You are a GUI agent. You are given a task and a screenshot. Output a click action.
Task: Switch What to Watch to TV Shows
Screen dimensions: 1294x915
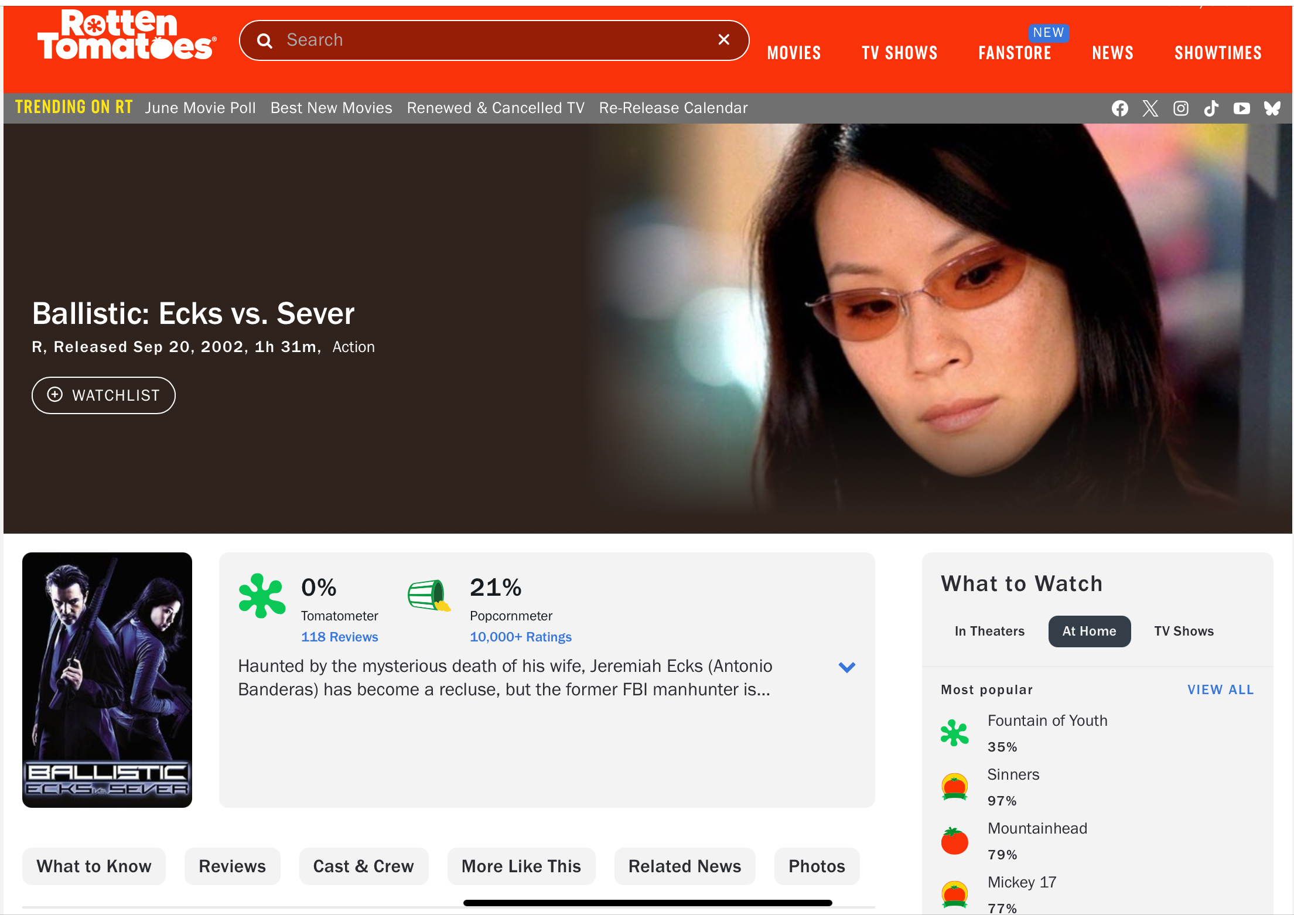pos(1184,631)
